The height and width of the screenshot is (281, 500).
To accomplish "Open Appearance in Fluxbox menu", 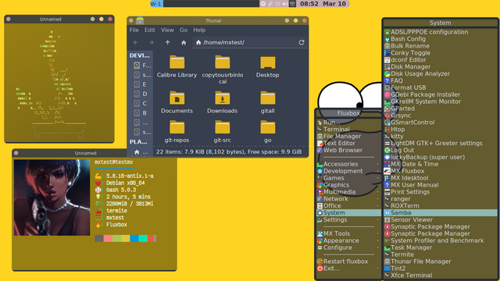I will (348, 240).
